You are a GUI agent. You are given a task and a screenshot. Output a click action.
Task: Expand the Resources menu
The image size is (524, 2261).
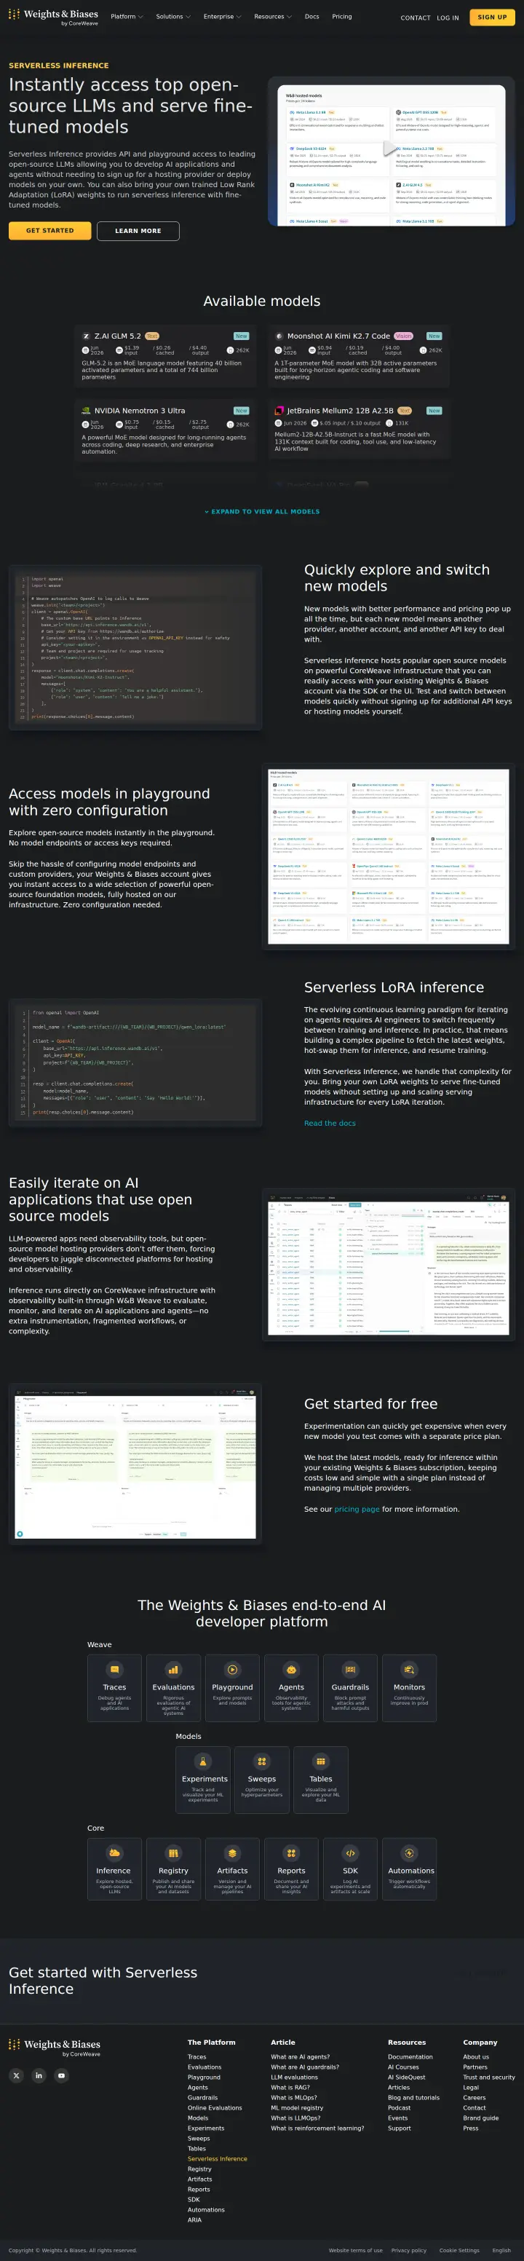pos(272,17)
